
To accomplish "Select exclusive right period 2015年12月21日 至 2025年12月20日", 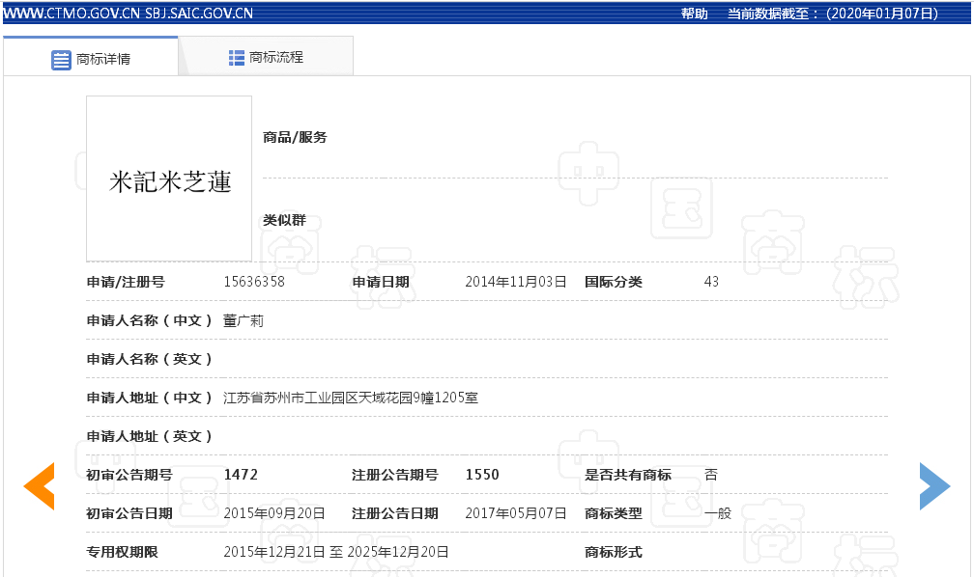I will coord(336,552).
